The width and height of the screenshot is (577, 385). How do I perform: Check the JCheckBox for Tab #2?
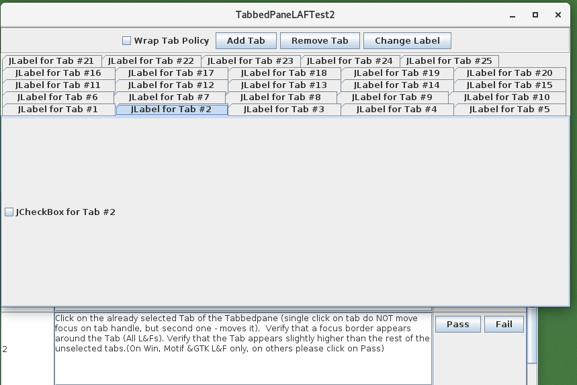click(x=9, y=212)
